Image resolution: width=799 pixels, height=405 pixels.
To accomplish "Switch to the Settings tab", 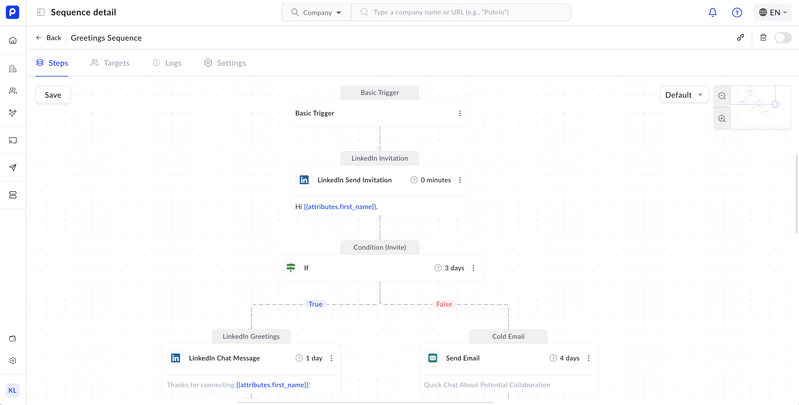I will [x=225, y=63].
